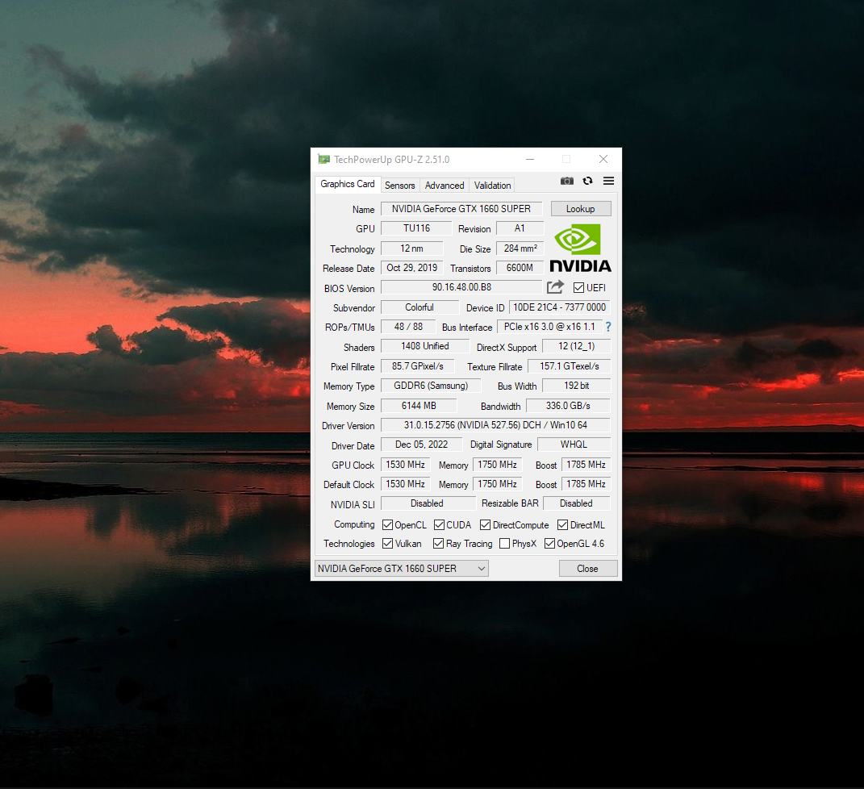Minimize the GPU-Z window

coord(530,159)
